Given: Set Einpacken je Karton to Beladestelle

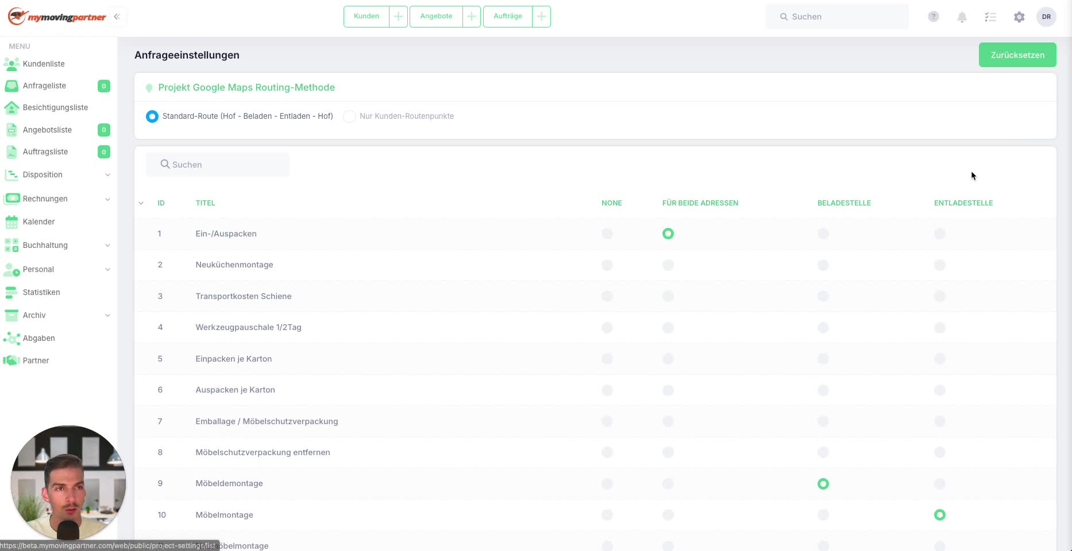Looking at the screenshot, I should click(x=823, y=359).
